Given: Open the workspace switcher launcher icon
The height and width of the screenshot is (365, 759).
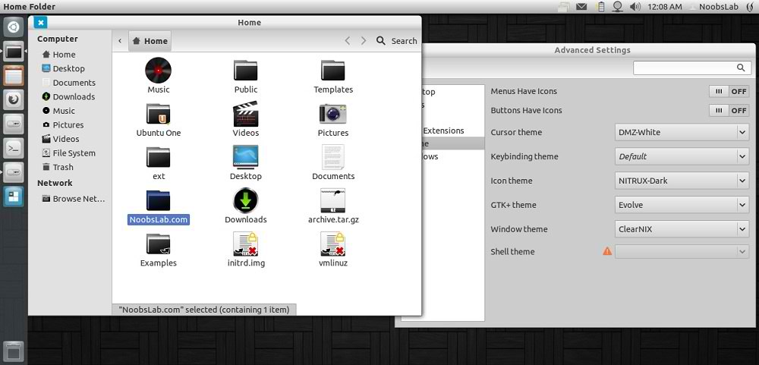Looking at the screenshot, I should tap(13, 197).
